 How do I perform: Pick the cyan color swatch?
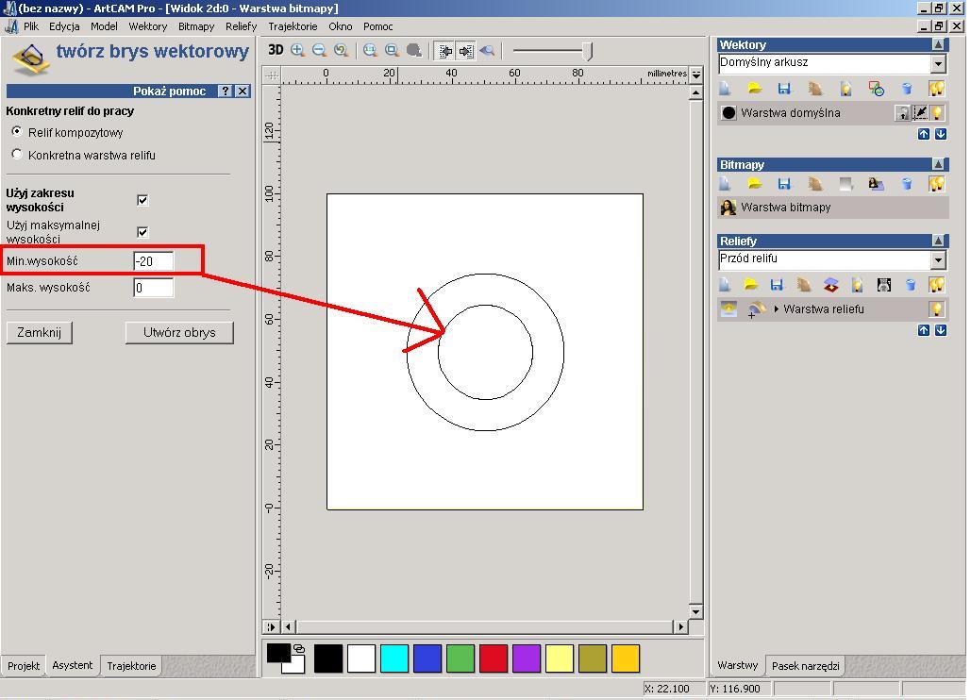point(394,658)
